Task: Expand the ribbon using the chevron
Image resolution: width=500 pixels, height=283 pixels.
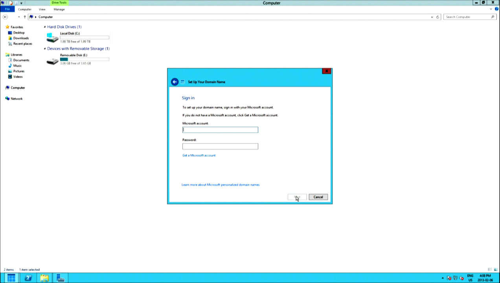Action: [491, 9]
